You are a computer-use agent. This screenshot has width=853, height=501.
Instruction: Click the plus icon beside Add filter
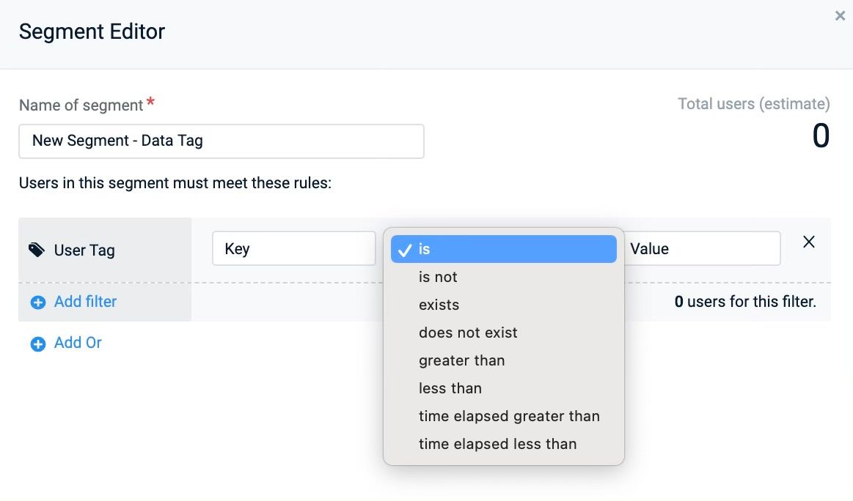click(x=38, y=302)
